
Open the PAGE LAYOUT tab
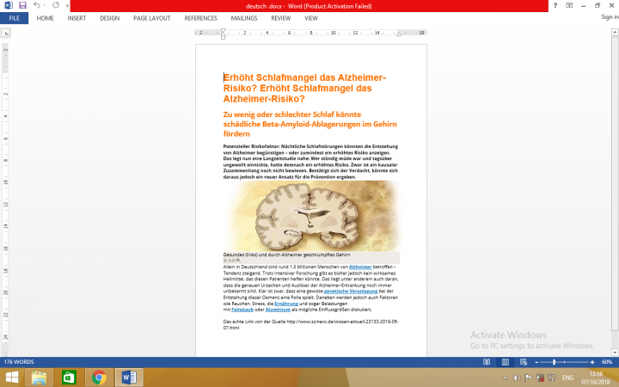(152, 18)
